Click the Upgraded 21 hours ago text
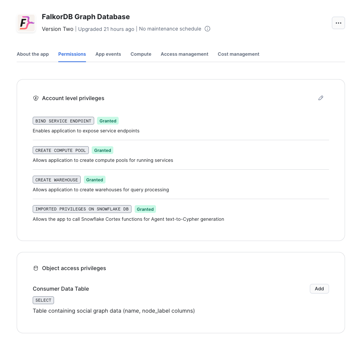 [x=106, y=29]
